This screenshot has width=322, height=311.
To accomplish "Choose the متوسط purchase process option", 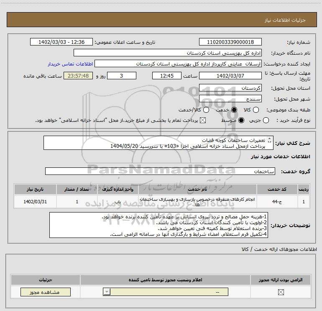I will tap(241, 120).
